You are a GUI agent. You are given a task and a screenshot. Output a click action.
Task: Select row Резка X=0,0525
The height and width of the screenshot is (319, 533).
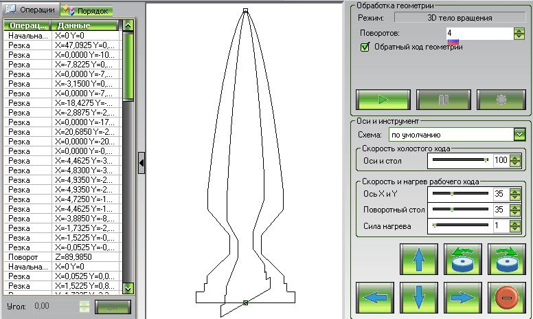[63, 276]
